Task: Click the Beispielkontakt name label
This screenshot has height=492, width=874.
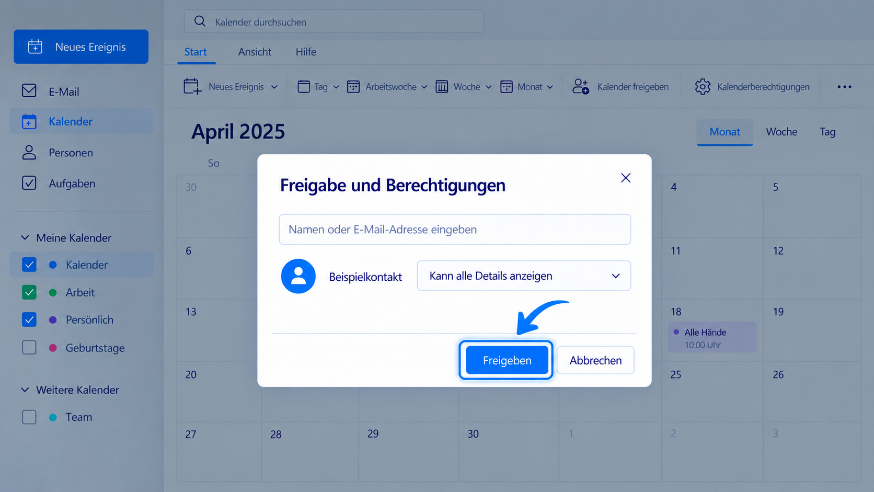Action: coord(365,277)
